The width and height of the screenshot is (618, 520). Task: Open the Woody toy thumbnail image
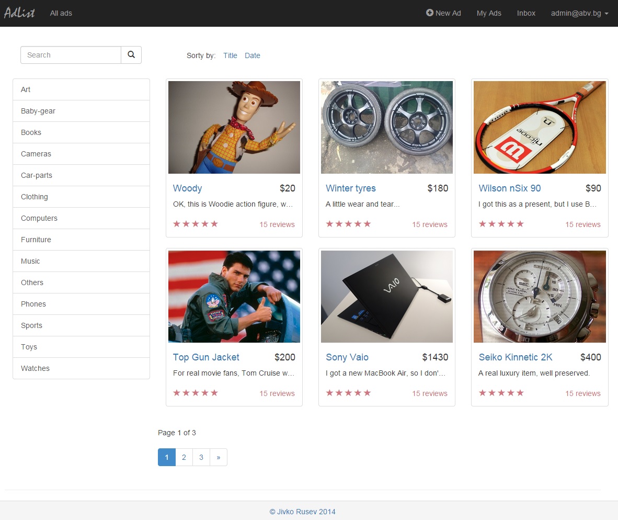(x=234, y=127)
